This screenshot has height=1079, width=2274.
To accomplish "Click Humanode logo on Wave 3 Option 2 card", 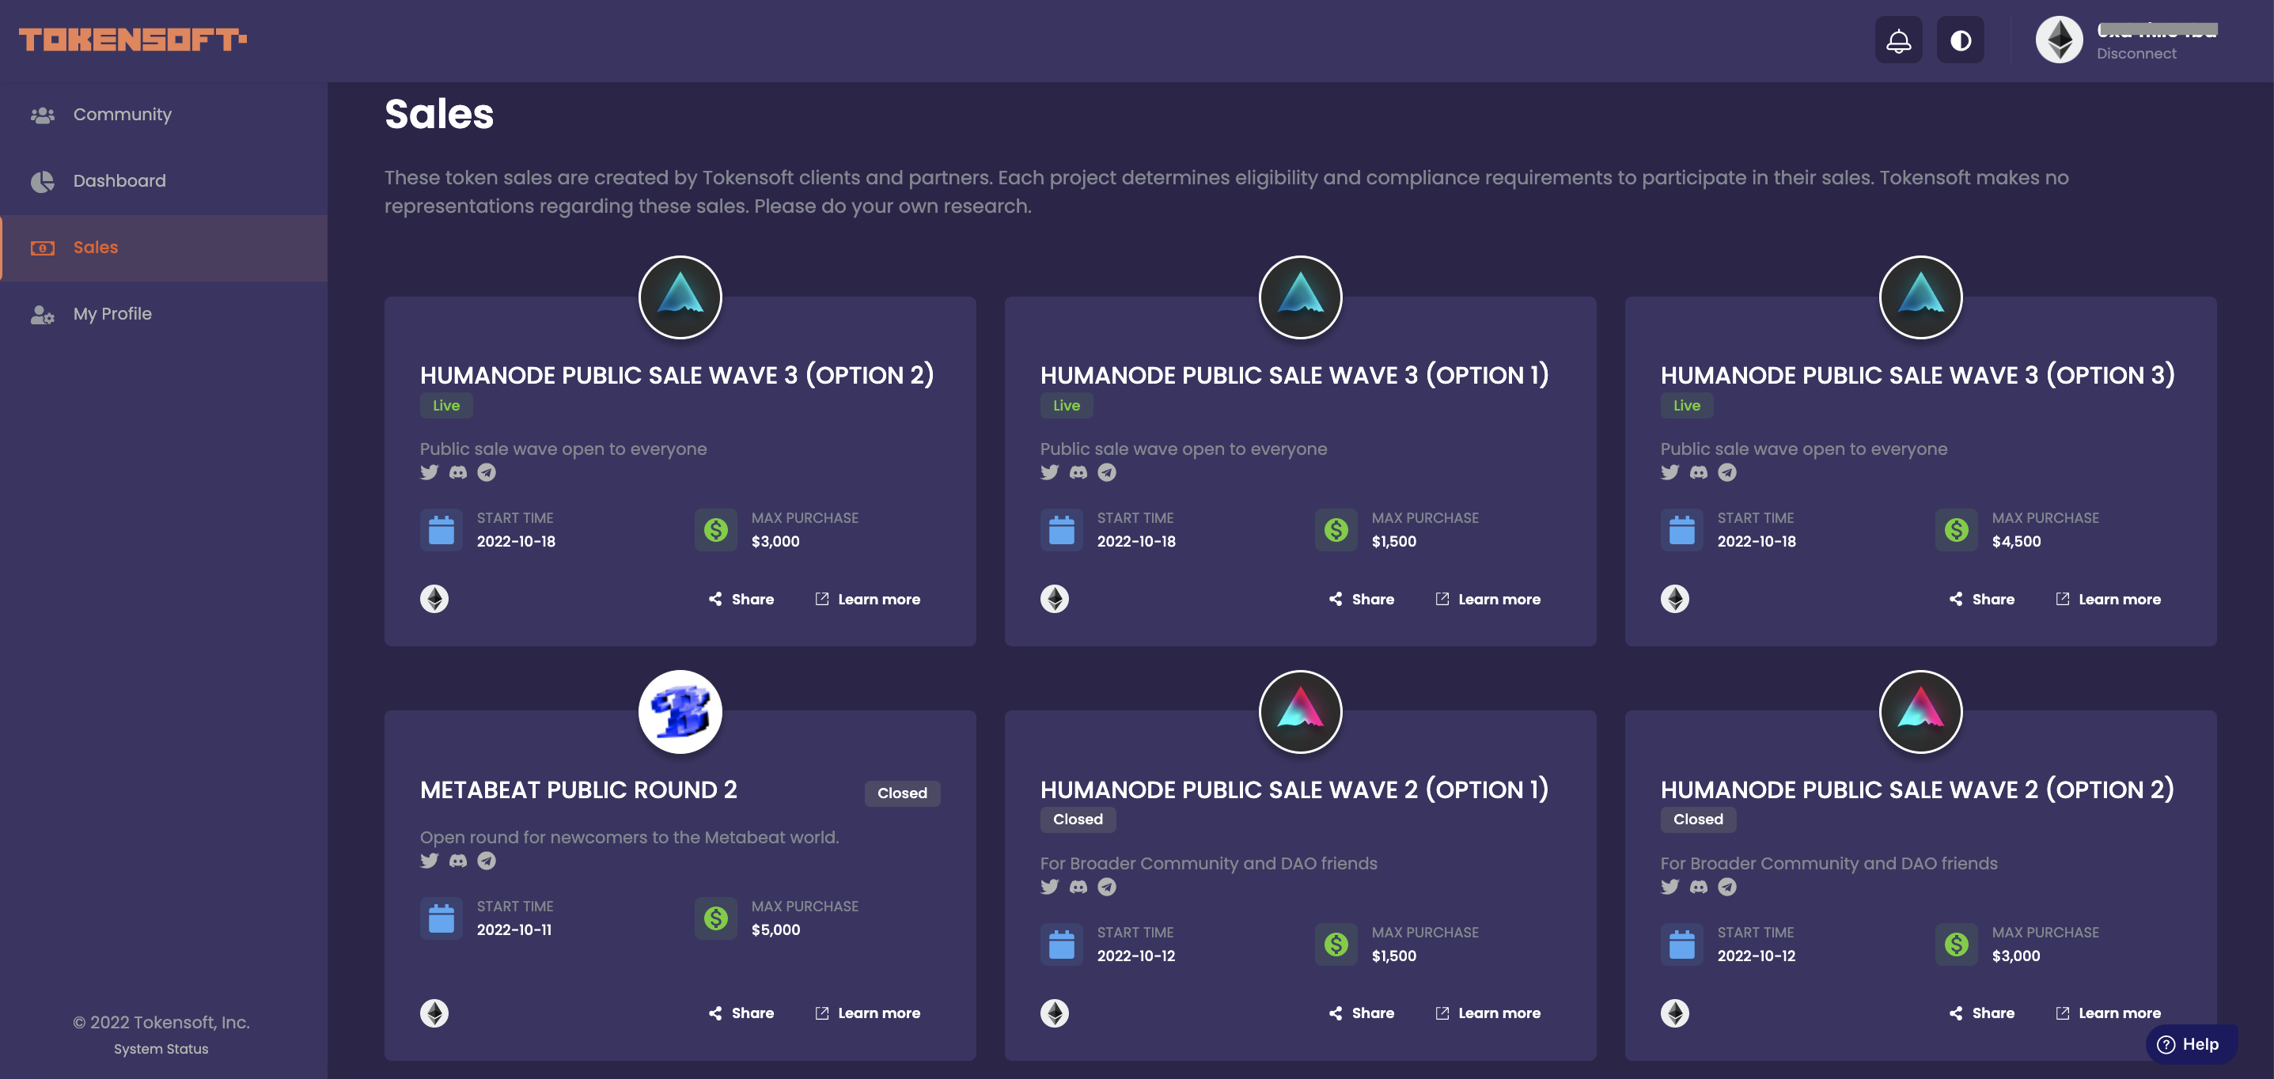I will tap(680, 297).
